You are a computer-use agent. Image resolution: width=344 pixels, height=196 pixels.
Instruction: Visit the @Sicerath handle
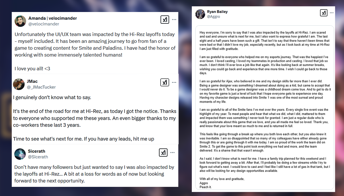click(38, 157)
